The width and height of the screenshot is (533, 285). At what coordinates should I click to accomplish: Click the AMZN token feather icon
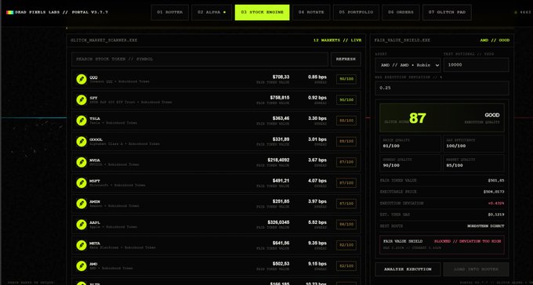pyautogui.click(x=82, y=204)
